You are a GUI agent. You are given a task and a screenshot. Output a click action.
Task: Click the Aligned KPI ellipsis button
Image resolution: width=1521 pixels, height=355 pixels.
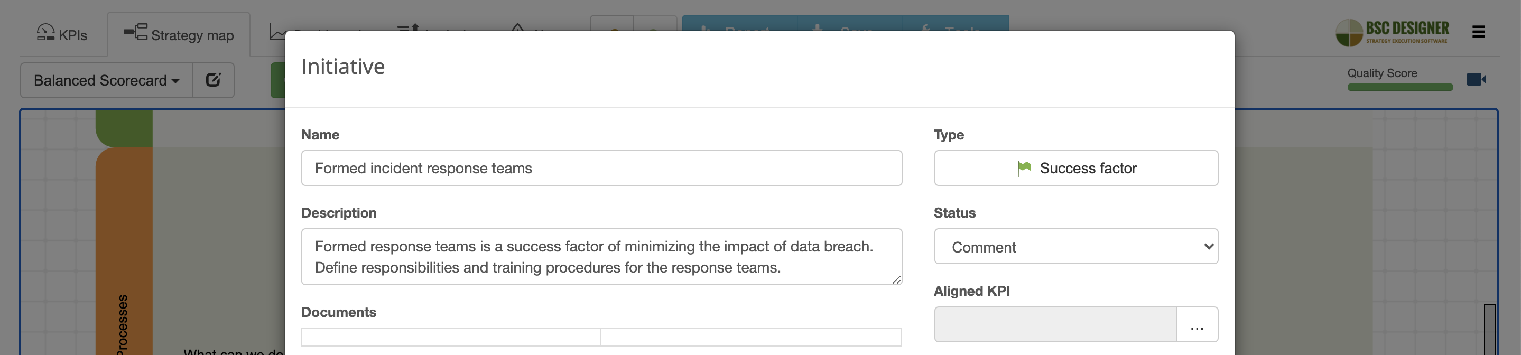pyautogui.click(x=1197, y=325)
